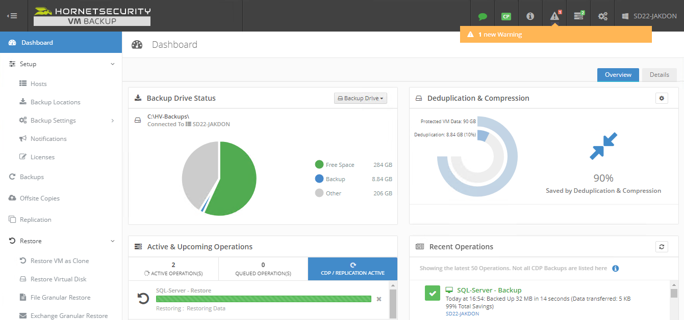684x320 pixels.
Task: Open Hosts in the sidebar
Action: coord(38,84)
